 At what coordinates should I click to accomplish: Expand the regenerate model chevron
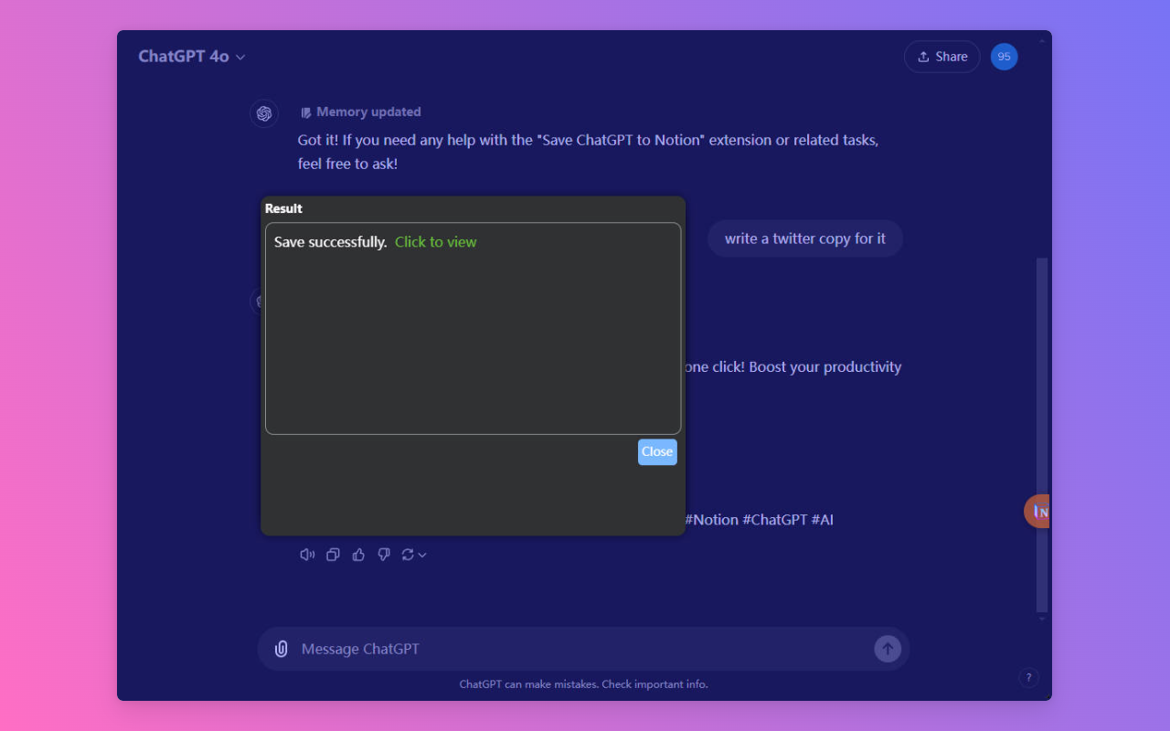(x=422, y=555)
